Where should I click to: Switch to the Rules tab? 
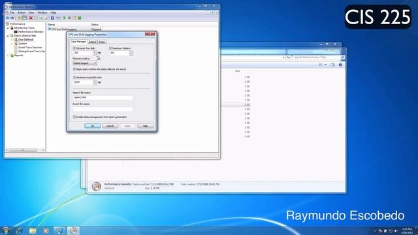102,42
